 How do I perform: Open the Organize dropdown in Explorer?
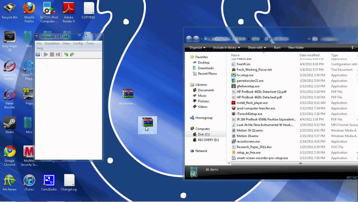click(197, 48)
